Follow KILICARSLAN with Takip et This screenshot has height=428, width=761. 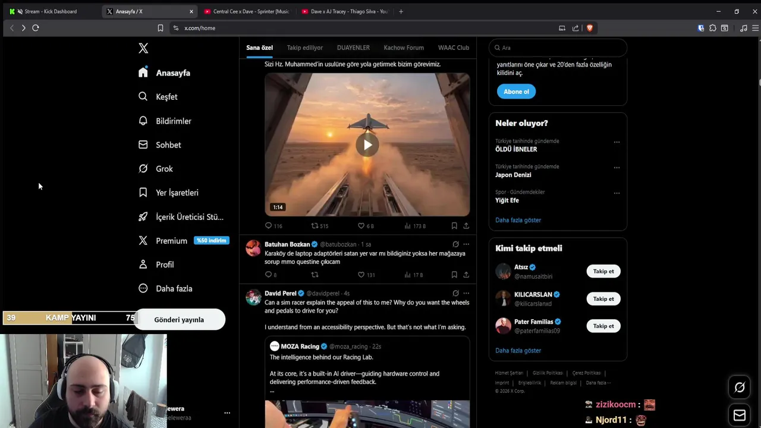coord(603,298)
